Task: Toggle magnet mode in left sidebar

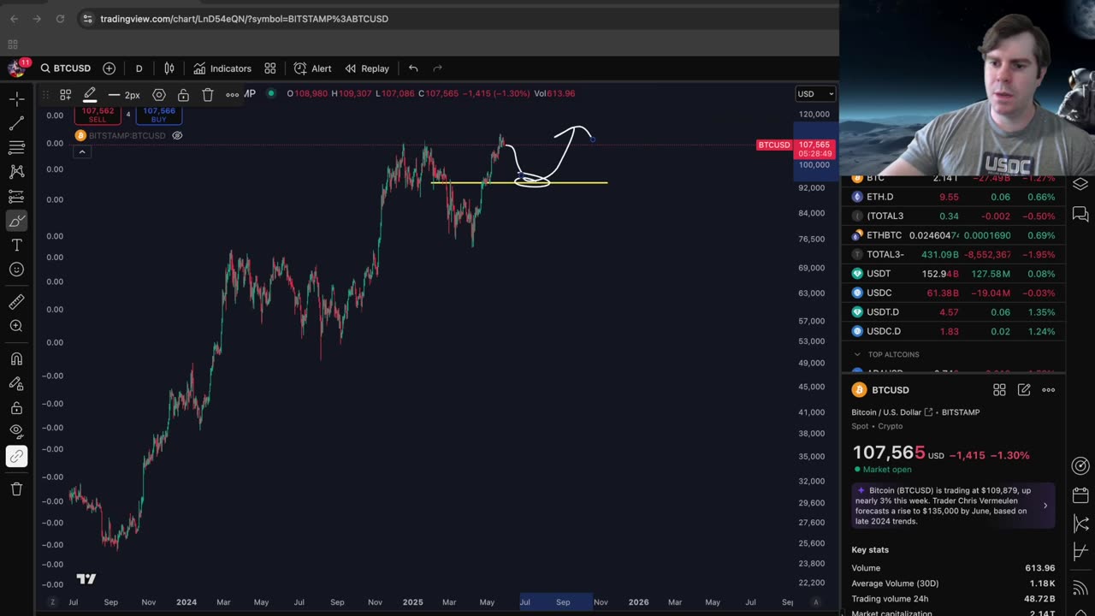Action: (16, 359)
